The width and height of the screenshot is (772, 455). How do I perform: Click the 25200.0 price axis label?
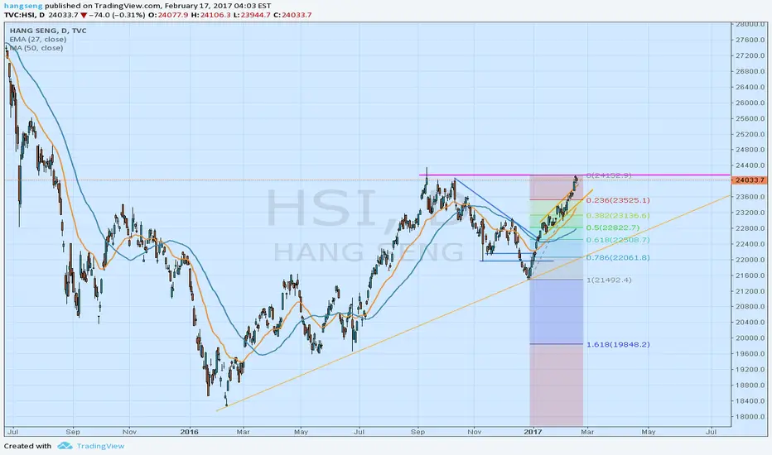[750, 134]
